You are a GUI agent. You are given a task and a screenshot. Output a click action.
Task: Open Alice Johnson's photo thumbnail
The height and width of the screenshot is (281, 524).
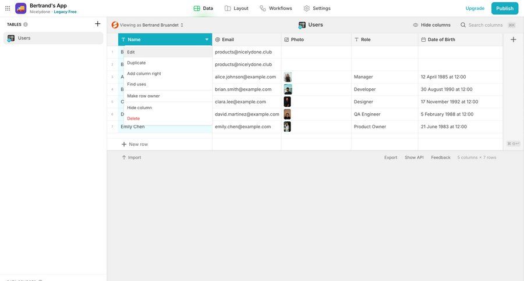tap(288, 77)
